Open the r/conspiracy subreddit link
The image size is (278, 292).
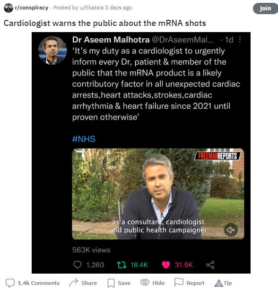32,8
